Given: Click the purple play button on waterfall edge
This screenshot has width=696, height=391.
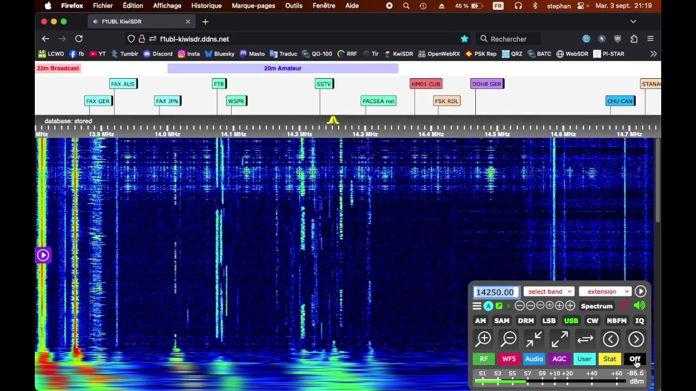Looking at the screenshot, I should (x=43, y=255).
